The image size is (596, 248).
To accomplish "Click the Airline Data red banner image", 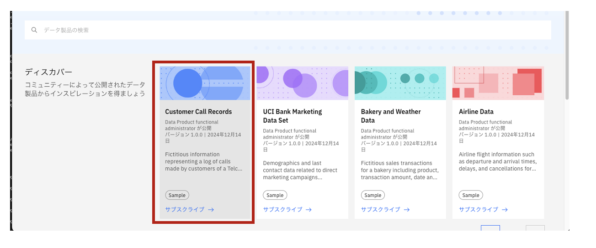I will 498,83.
